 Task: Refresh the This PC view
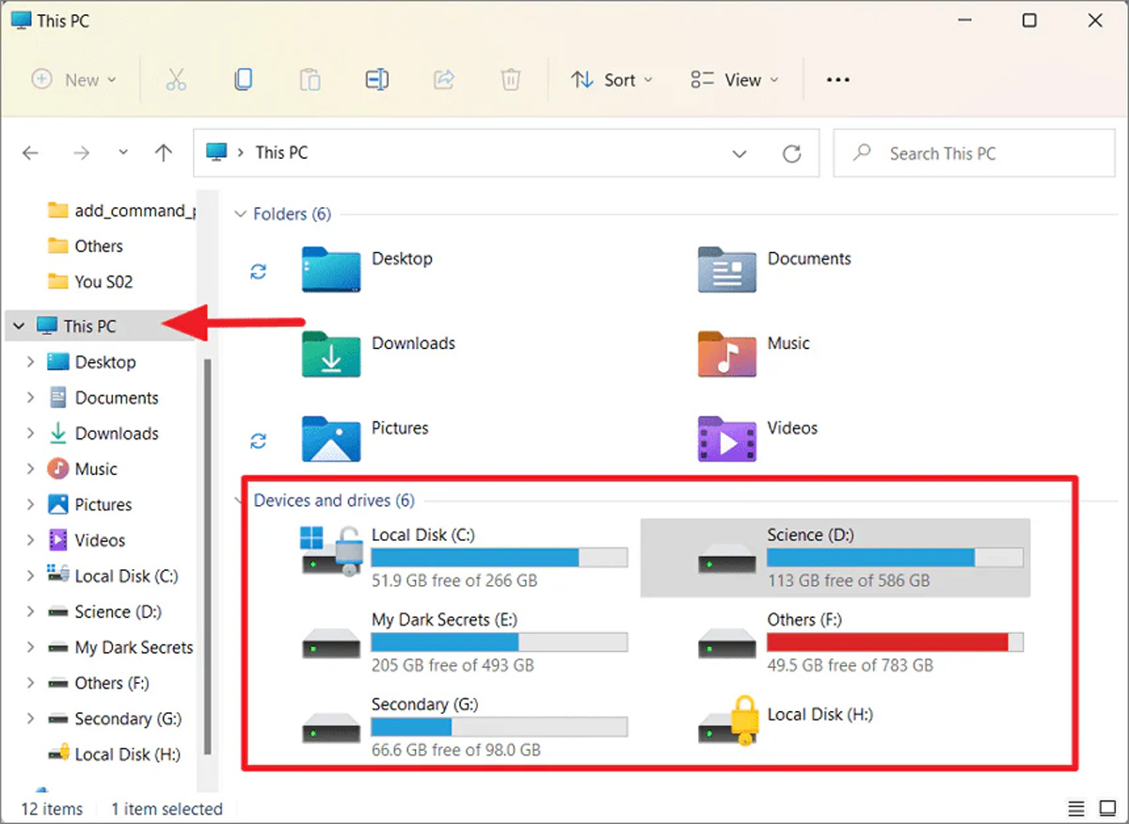click(792, 153)
